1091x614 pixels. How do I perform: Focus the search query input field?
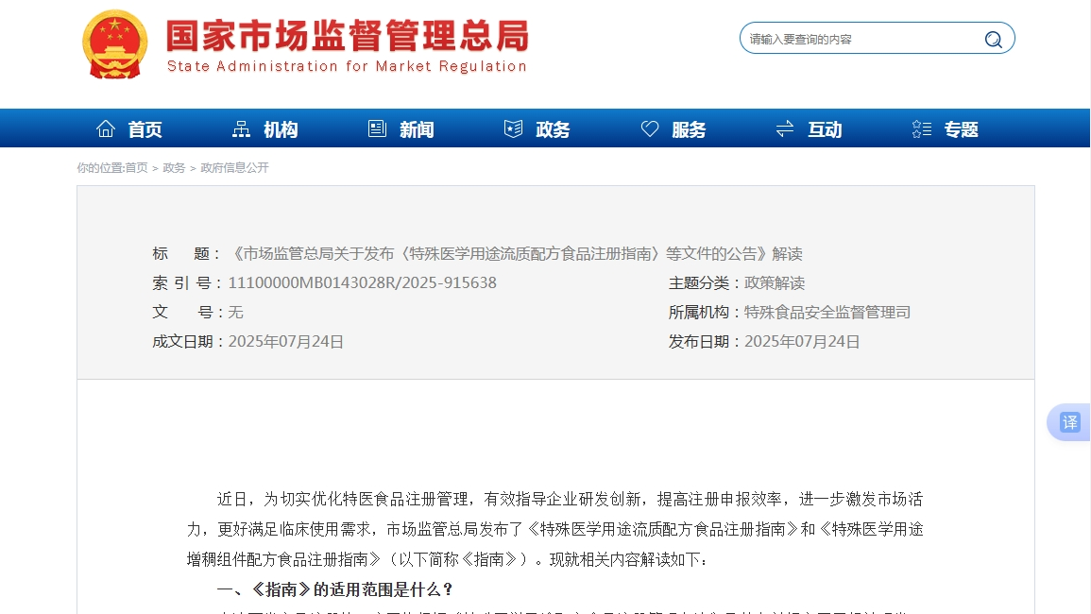(x=860, y=39)
